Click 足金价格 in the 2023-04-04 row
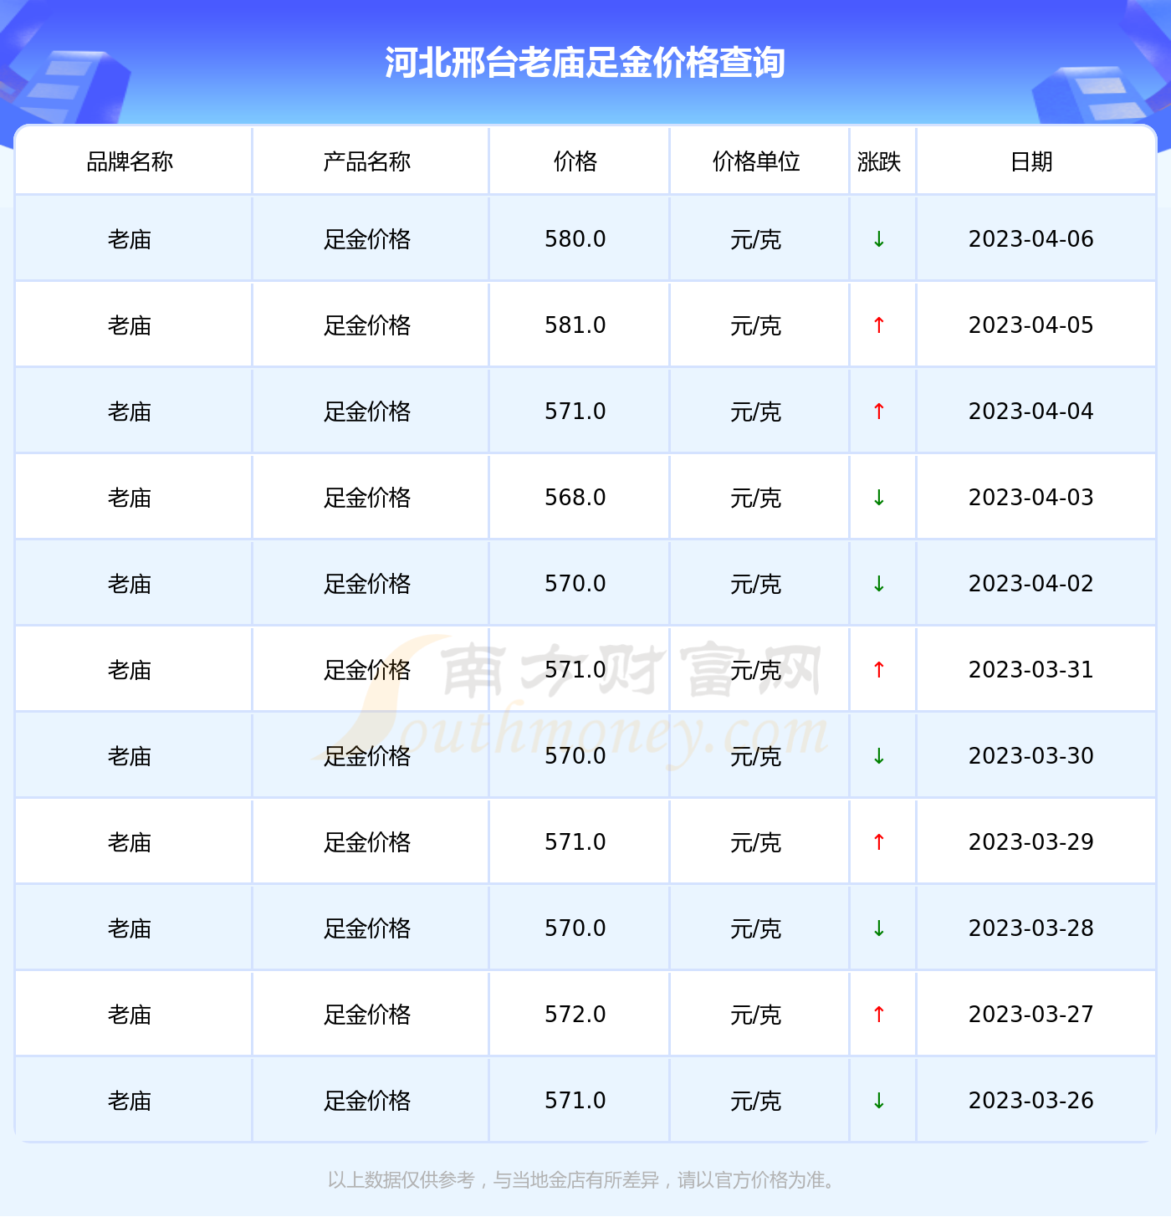This screenshot has height=1217, width=1171. click(367, 412)
